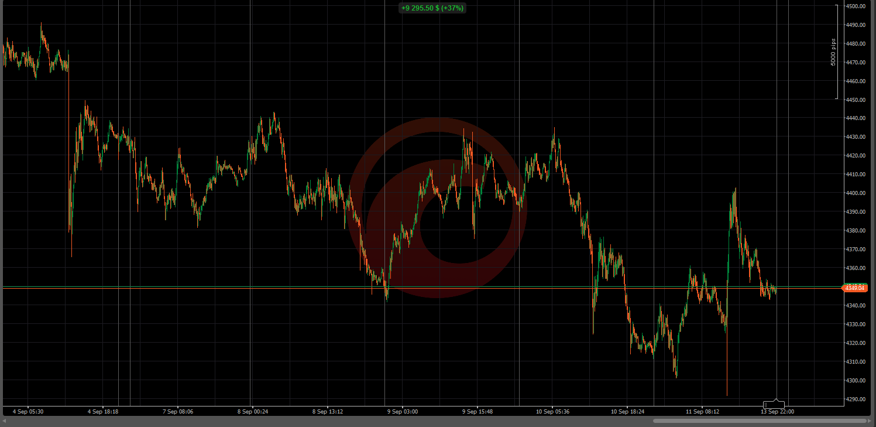Click the 8 Sep 13:12 time label
876x427 pixels.
click(x=328, y=412)
